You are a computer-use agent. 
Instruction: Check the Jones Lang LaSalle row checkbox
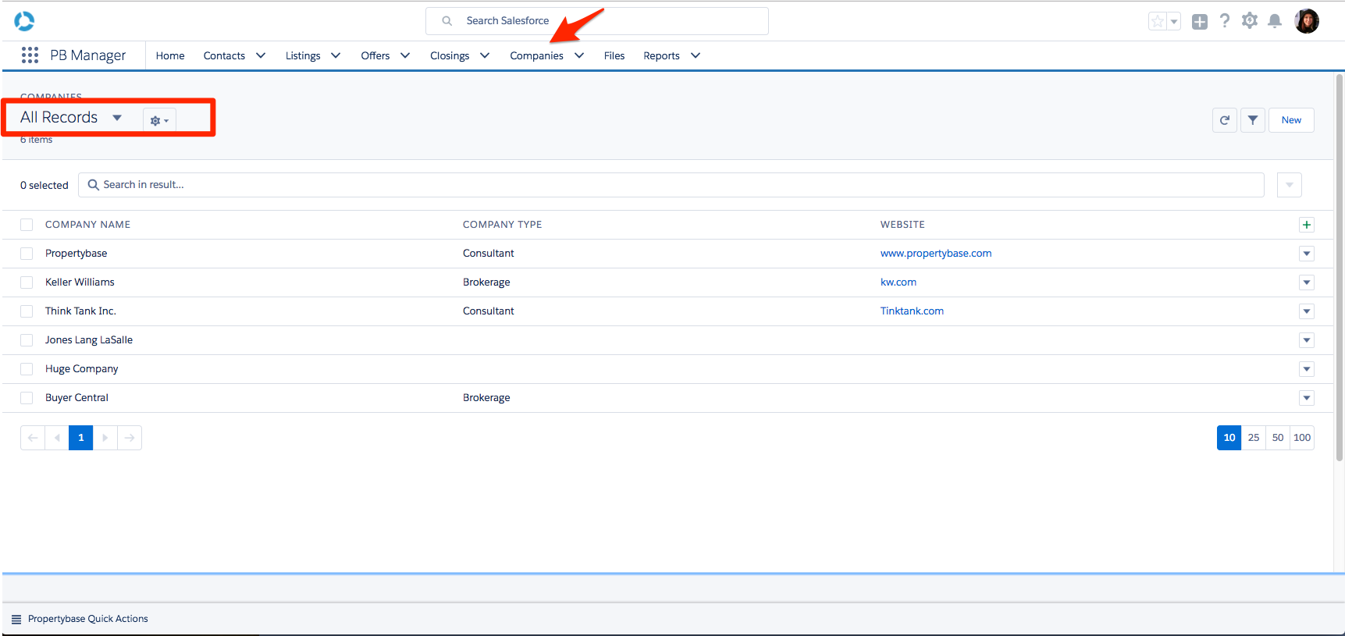coord(27,340)
